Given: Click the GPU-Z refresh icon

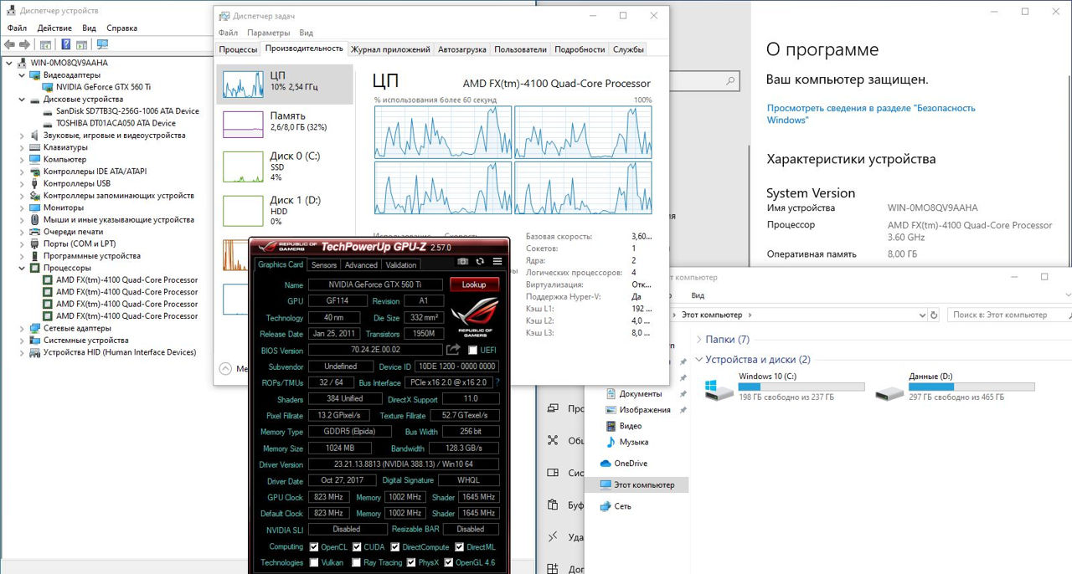Looking at the screenshot, I should coord(480,262).
